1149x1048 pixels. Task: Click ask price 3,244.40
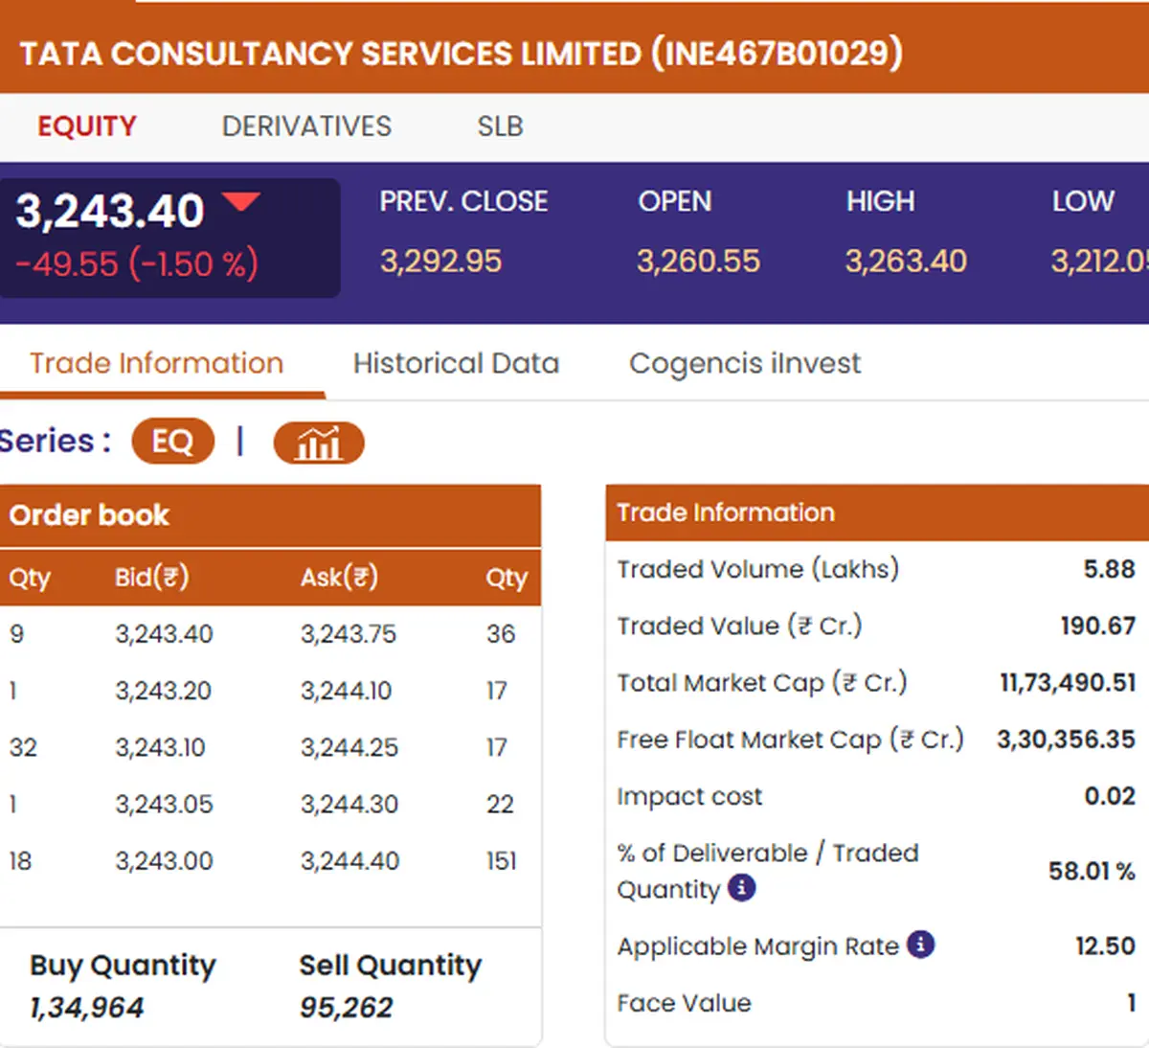tap(350, 861)
